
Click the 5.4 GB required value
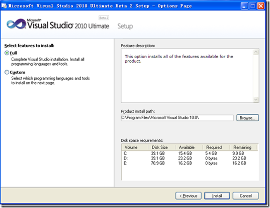tap(211, 153)
